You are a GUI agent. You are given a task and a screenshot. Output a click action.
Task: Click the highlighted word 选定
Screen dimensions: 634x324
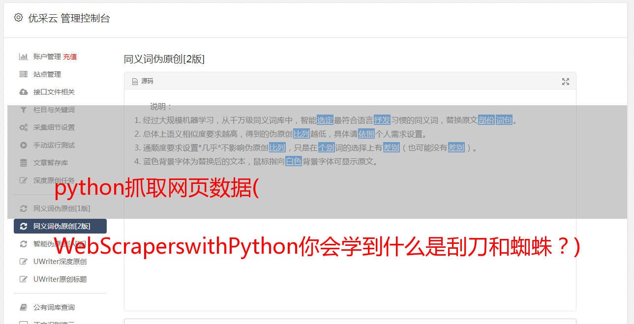click(x=325, y=120)
